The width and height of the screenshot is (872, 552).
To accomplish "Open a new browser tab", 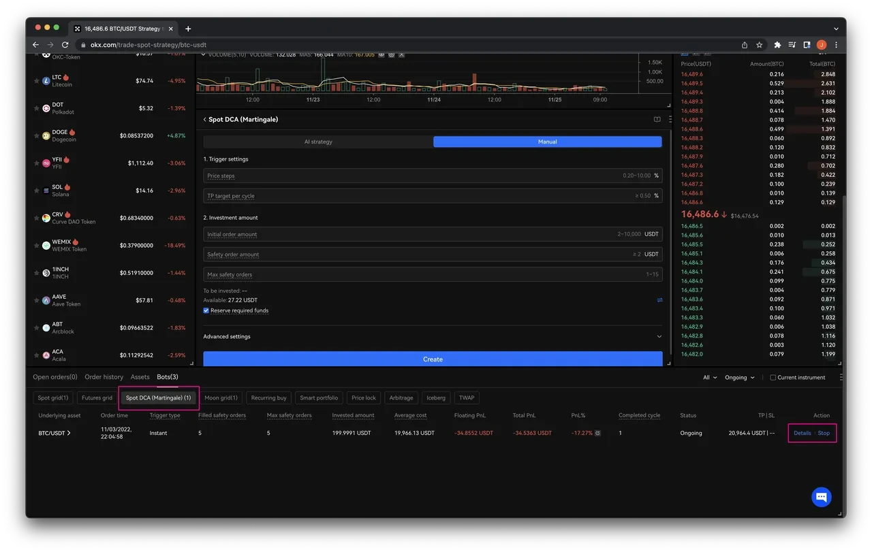I will [188, 29].
